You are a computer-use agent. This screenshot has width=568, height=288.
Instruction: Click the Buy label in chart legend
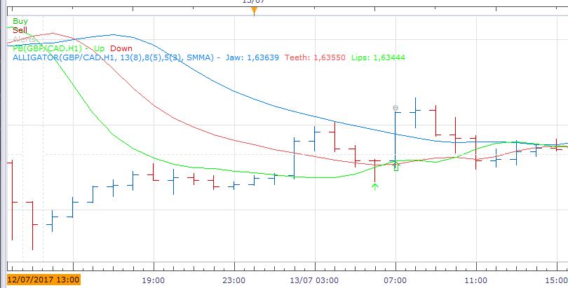pyautogui.click(x=20, y=21)
